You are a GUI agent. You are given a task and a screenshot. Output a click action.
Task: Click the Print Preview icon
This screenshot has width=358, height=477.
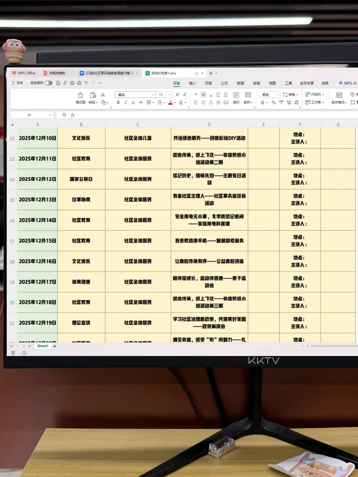[79, 83]
